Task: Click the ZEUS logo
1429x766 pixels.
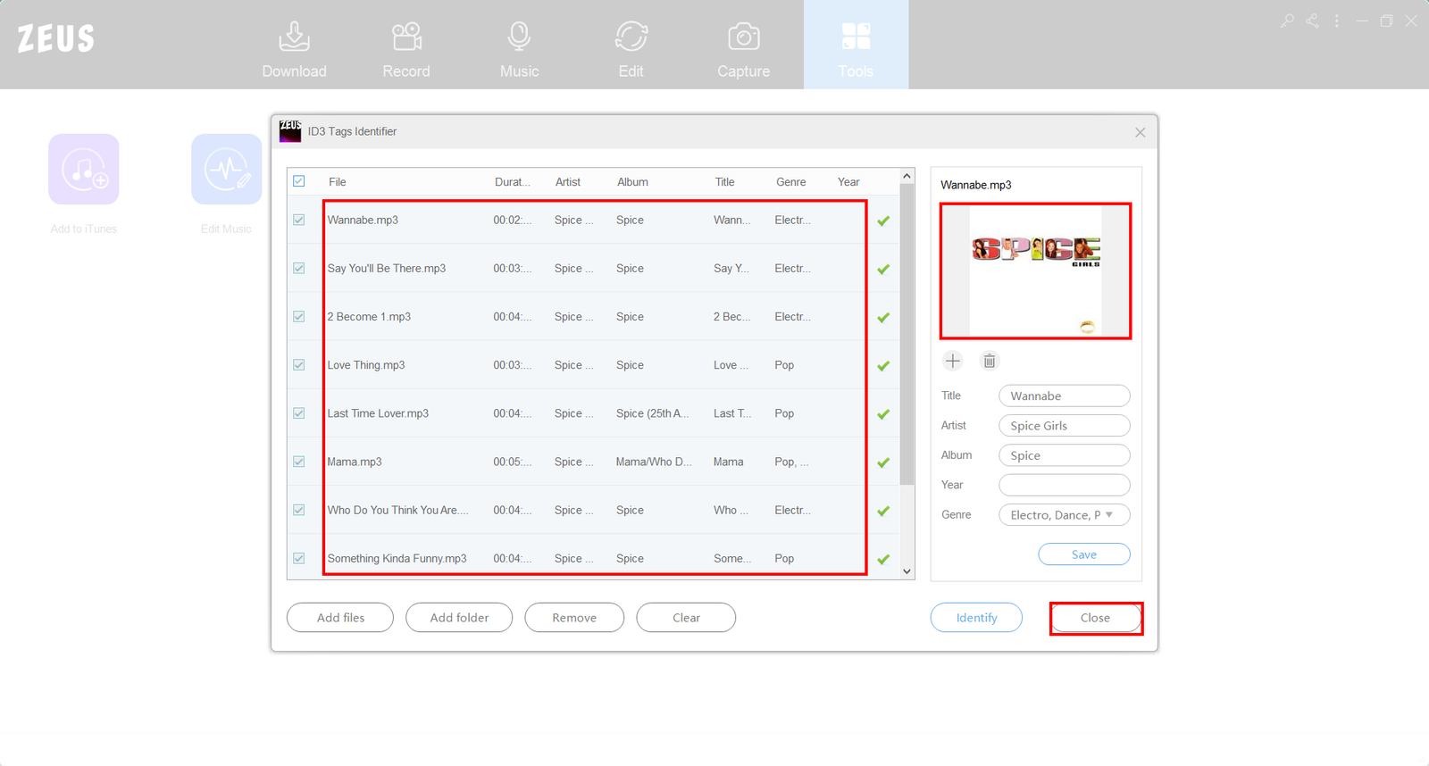Action: 55,38
